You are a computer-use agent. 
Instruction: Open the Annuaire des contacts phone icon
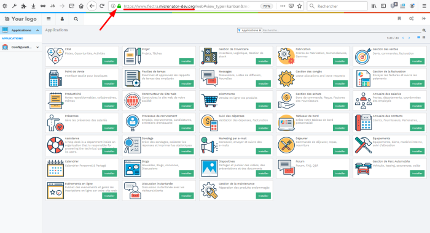click(363, 123)
